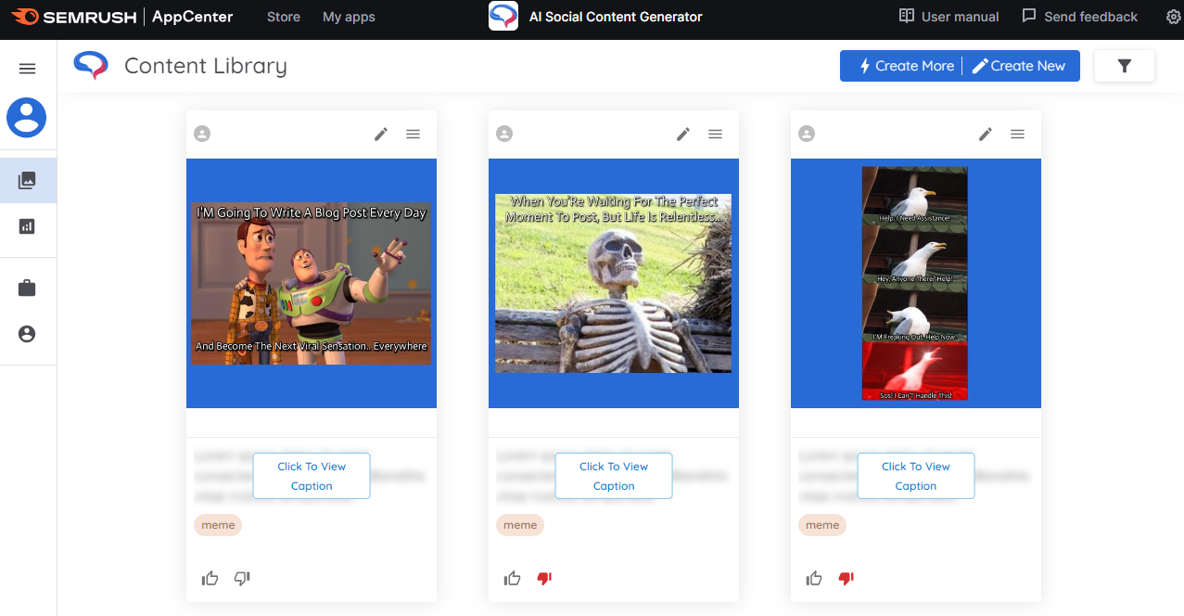The height and width of the screenshot is (616, 1184).
Task: Click the user profile avatar in sidebar
Action: [27, 117]
